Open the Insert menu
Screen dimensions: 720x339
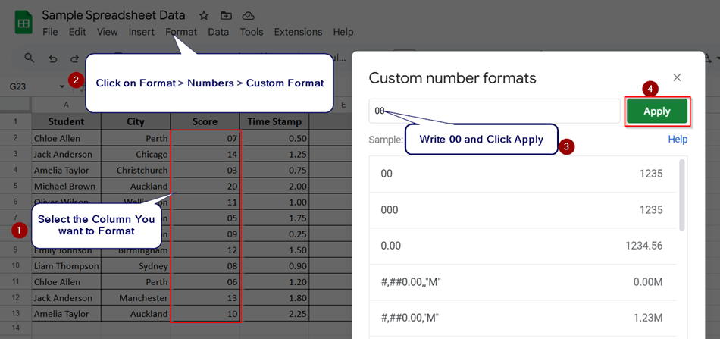142,32
